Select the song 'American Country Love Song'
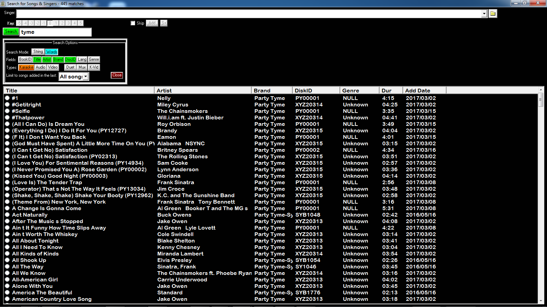Viewport: 547px width, 307px height. [52, 299]
